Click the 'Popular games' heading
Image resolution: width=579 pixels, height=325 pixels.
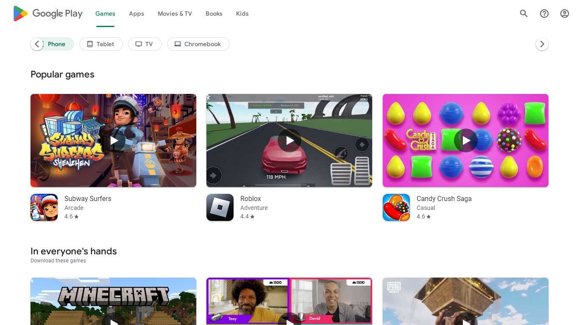[x=62, y=74]
